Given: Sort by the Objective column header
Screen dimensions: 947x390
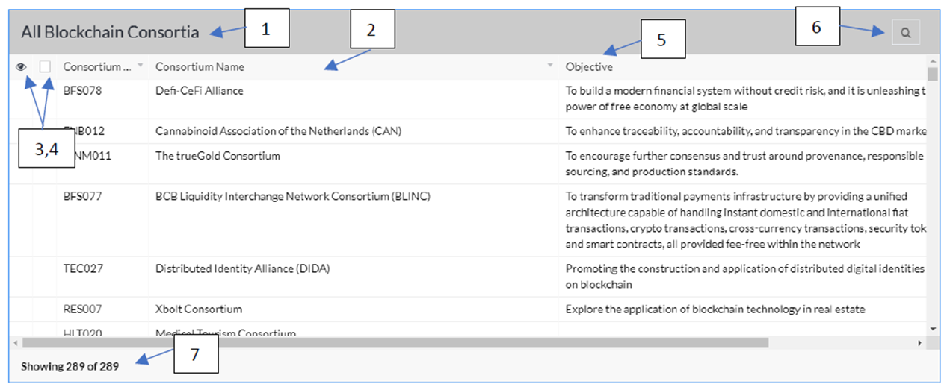Looking at the screenshot, I should click(589, 67).
